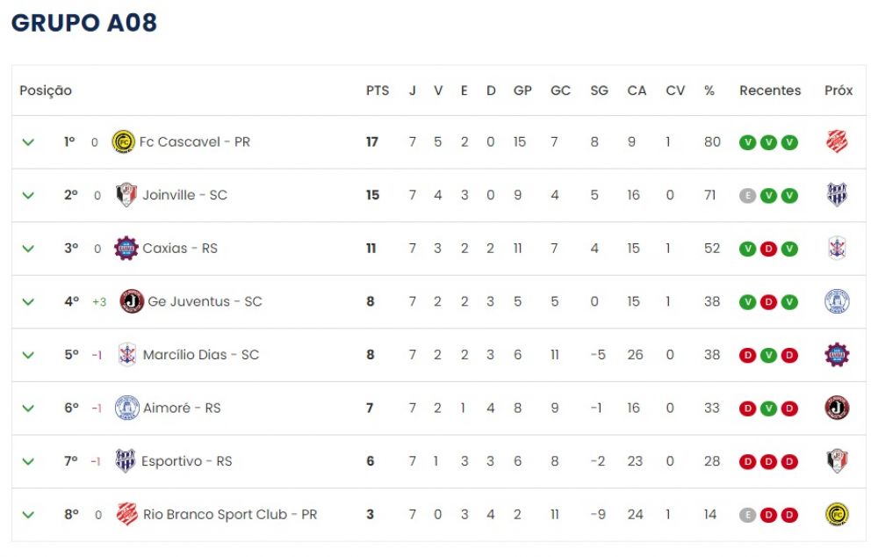Image resolution: width=878 pixels, height=557 pixels.
Task: Sort by the PTS column header
Action: 378,90
